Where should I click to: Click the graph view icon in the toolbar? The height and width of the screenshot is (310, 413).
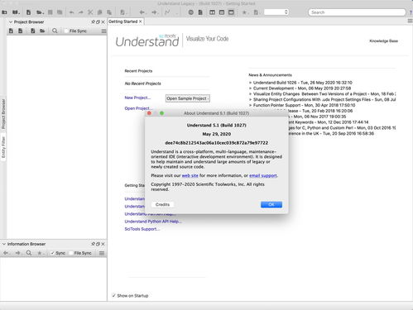pos(167,12)
